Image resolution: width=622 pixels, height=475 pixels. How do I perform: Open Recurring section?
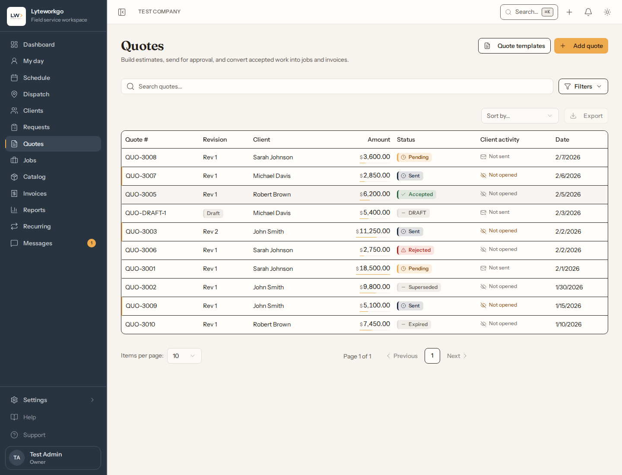53,226
